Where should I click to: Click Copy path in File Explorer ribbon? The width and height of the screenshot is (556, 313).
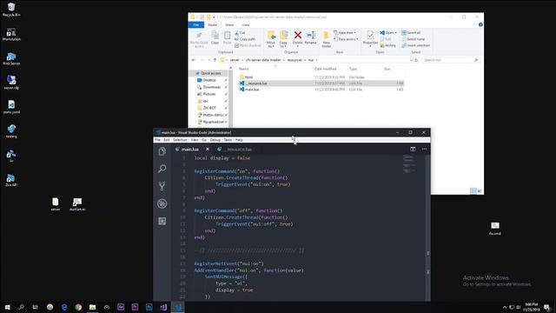245,39
